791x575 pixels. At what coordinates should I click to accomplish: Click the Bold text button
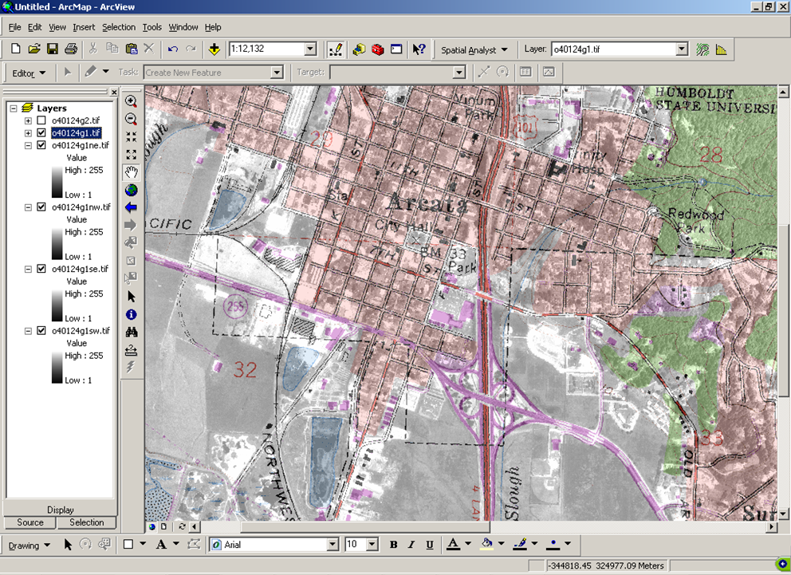[x=393, y=545]
